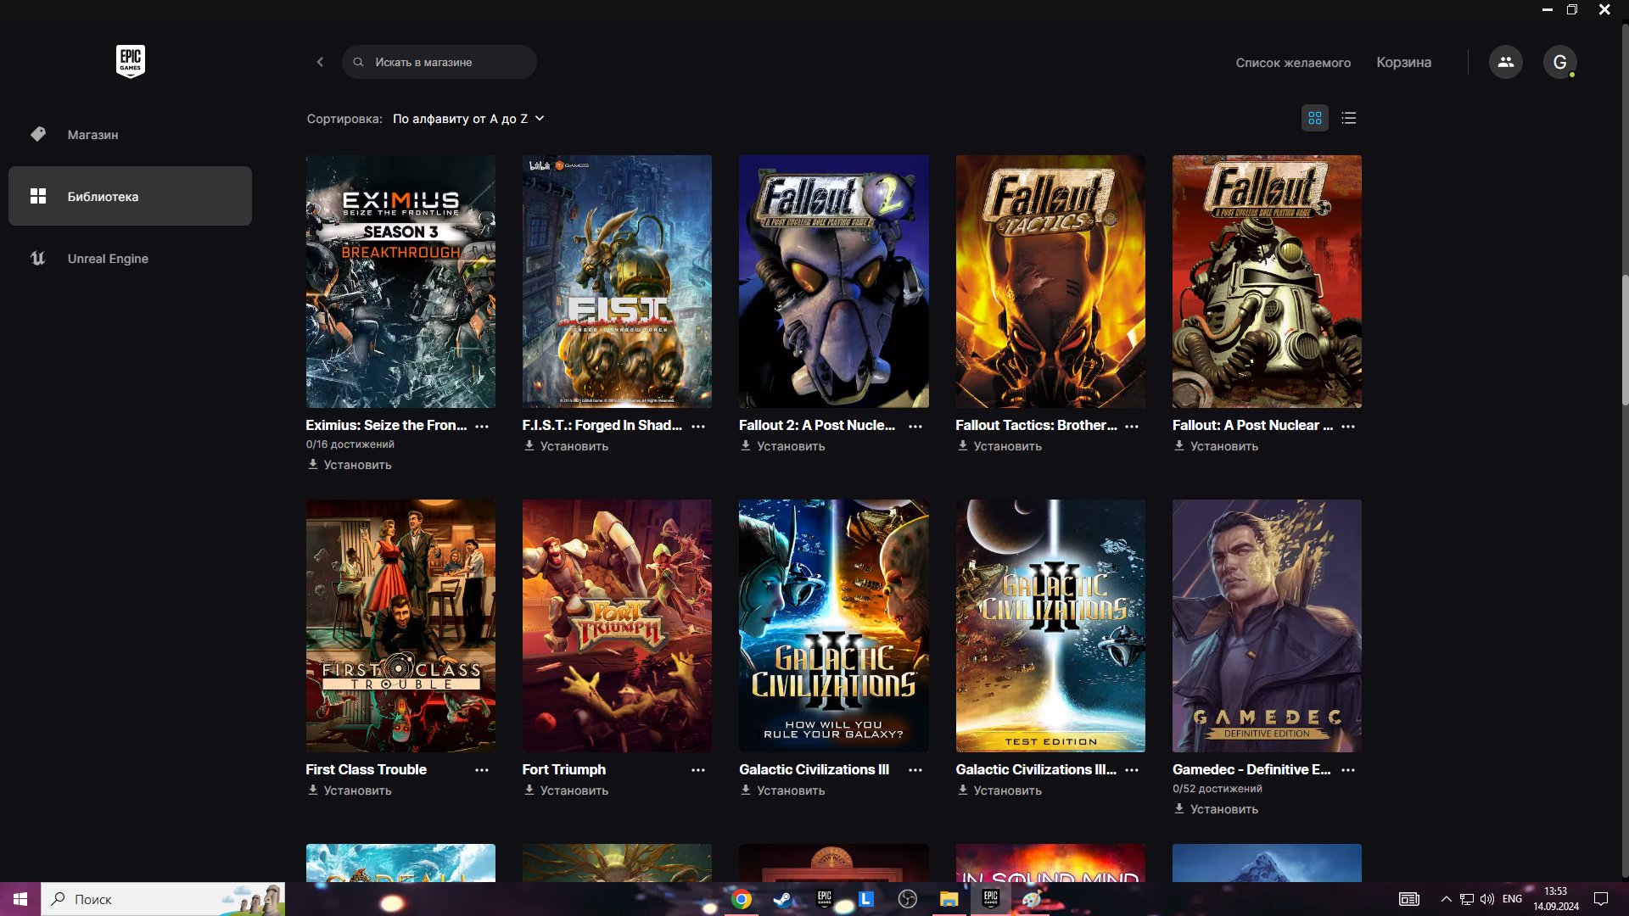Open F.I.S.T. game cover
This screenshot has height=916, width=1629.
(x=617, y=282)
